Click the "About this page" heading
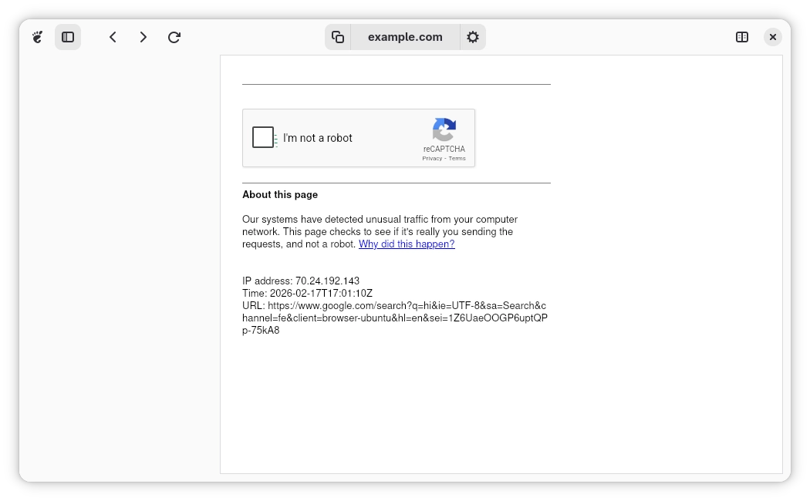Viewport: 810px width, 501px height. pos(280,195)
